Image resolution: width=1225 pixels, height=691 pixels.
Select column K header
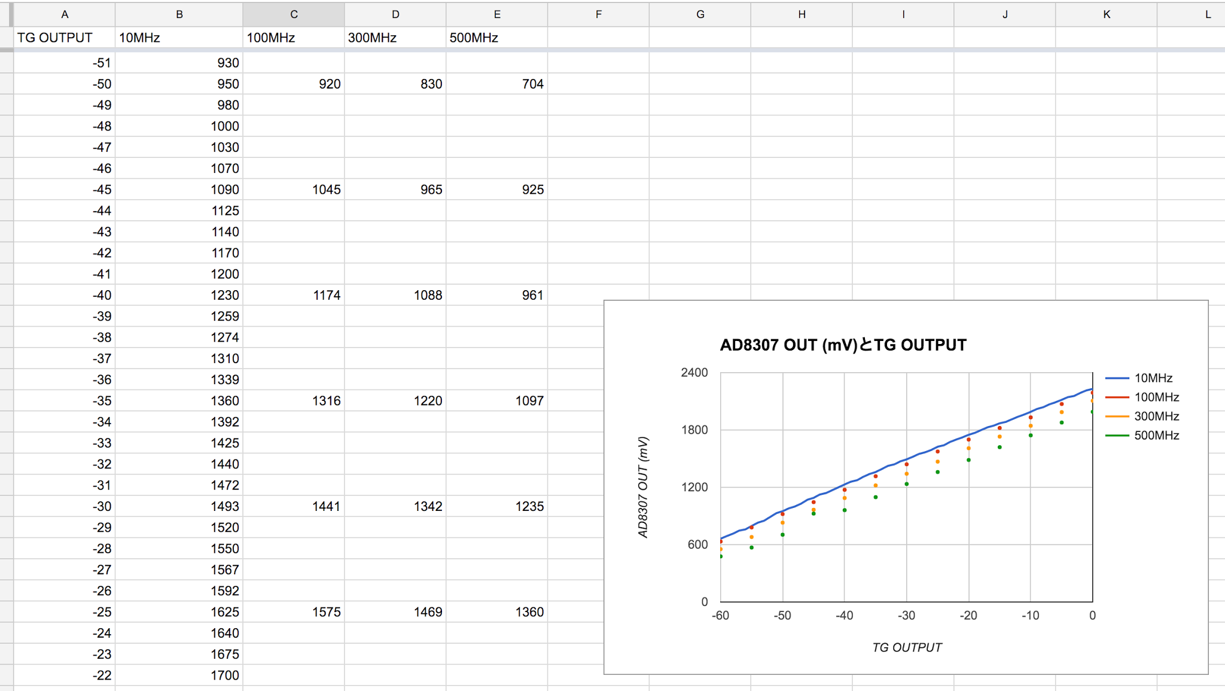point(1106,14)
